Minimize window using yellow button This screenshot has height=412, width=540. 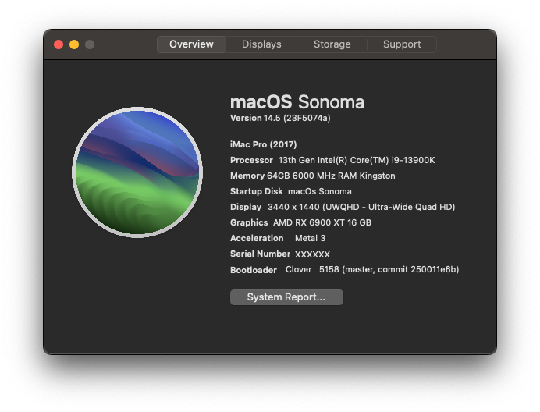pyautogui.click(x=74, y=44)
